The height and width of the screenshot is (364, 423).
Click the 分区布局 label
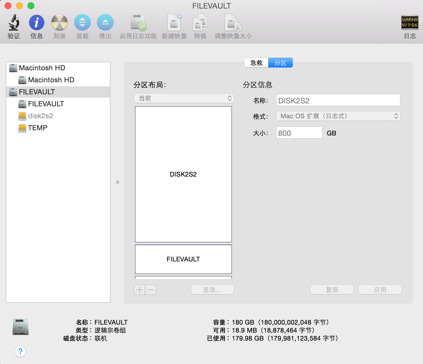click(150, 85)
